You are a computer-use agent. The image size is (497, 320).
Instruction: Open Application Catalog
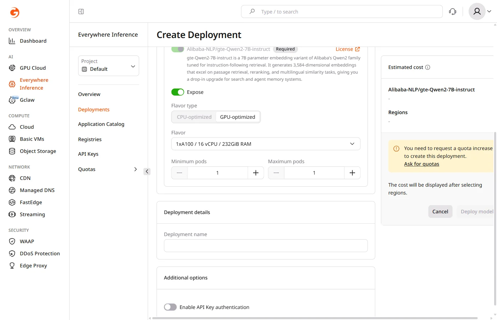tap(101, 124)
